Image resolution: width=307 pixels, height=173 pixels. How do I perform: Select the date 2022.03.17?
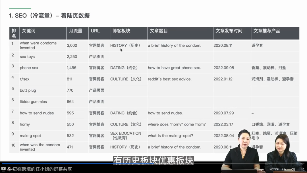click(x=223, y=124)
